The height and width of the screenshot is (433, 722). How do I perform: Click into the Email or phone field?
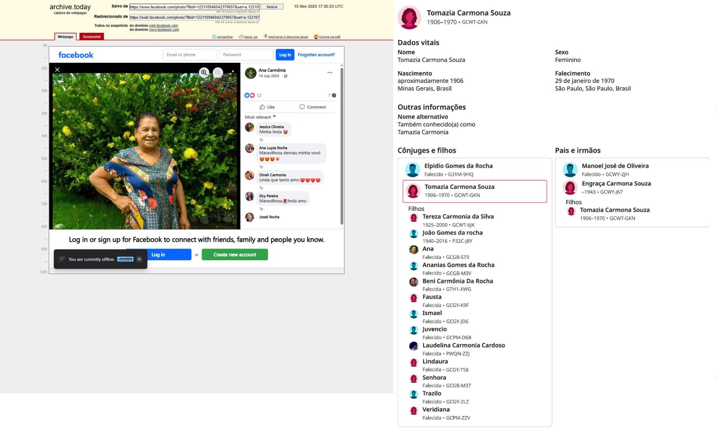(x=190, y=55)
